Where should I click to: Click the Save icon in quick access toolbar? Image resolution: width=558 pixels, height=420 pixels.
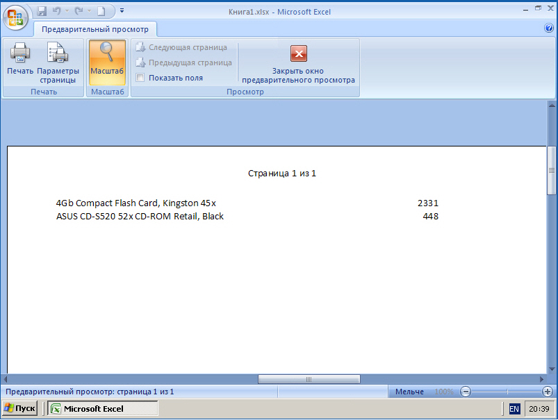[x=42, y=11]
